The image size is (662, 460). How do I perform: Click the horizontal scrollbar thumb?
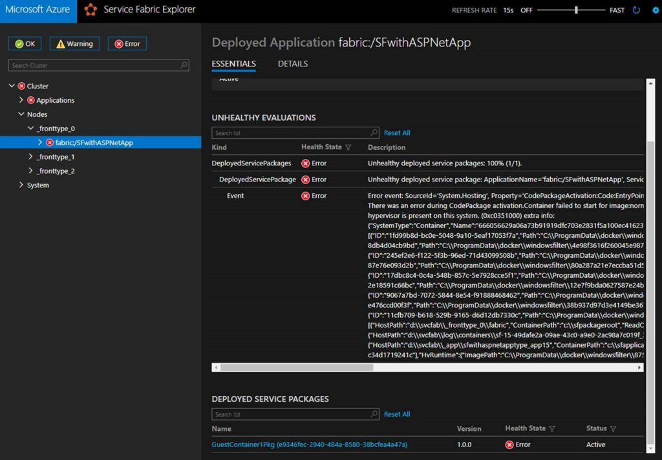297,368
